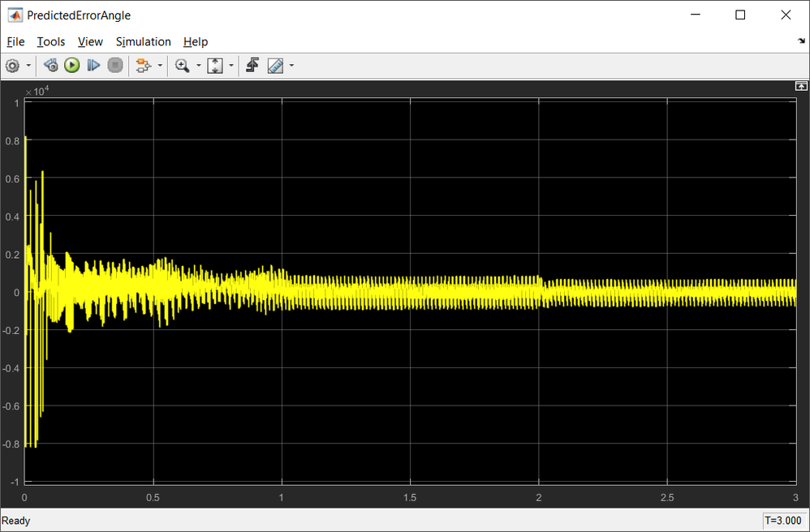The height and width of the screenshot is (532, 810).
Task: Click the Step Forward button
Action: (x=93, y=66)
